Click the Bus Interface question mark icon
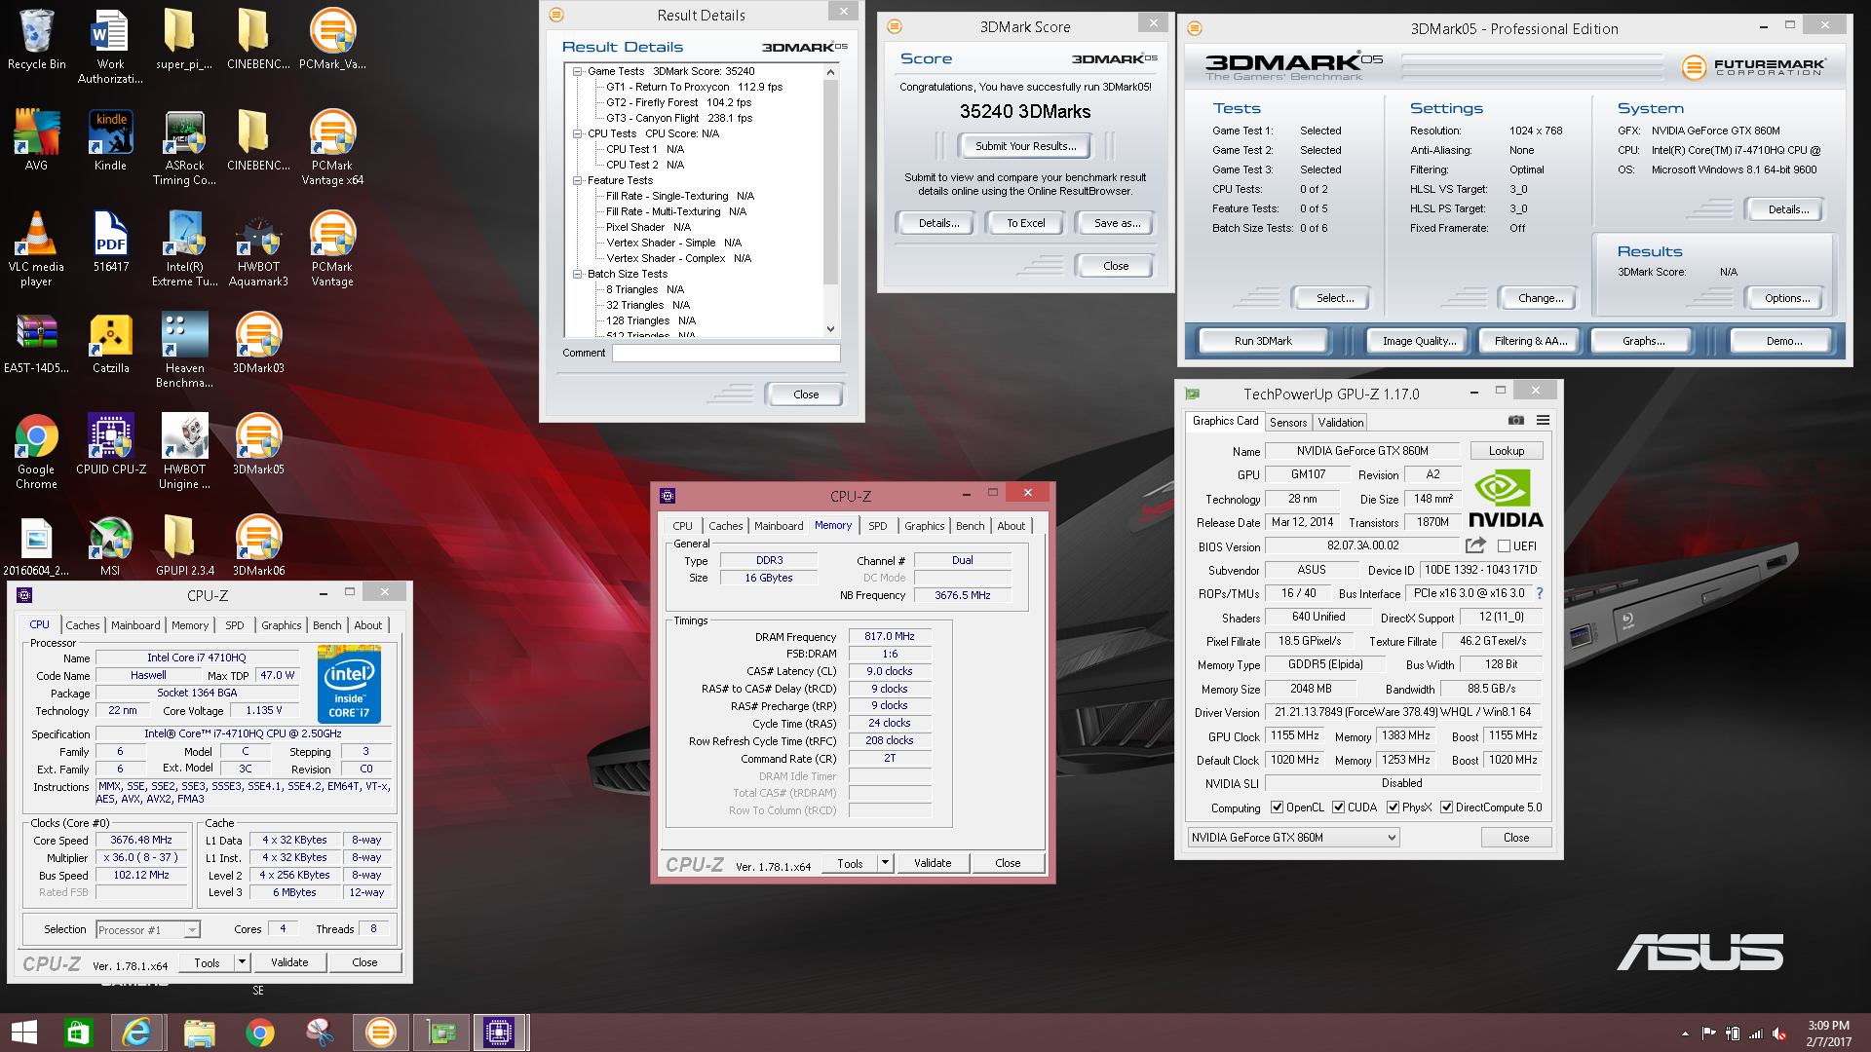Image resolution: width=1871 pixels, height=1052 pixels. point(1540,593)
